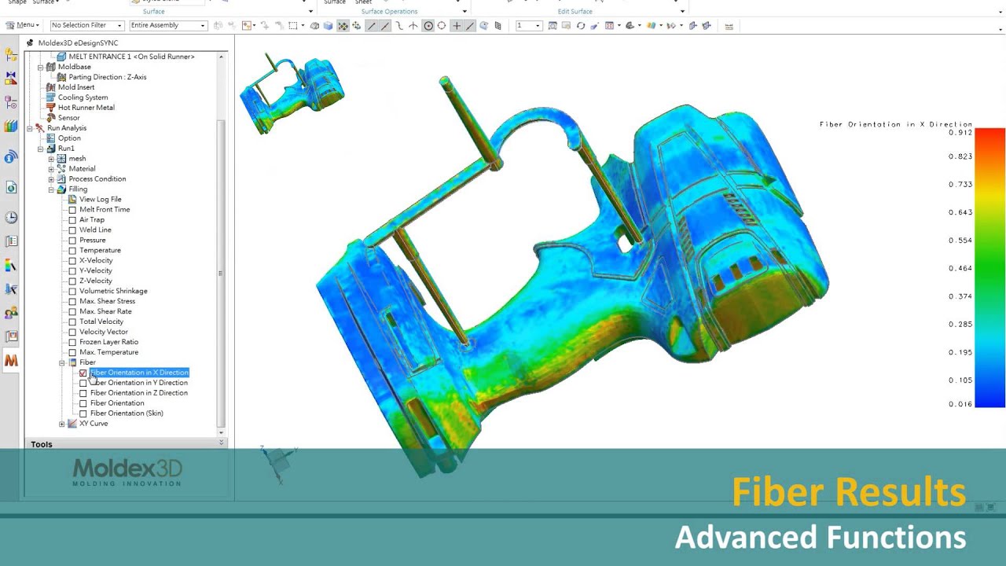The image size is (1006, 566).
Task: Select the Max. Shear Stress result
Action: coord(107,301)
